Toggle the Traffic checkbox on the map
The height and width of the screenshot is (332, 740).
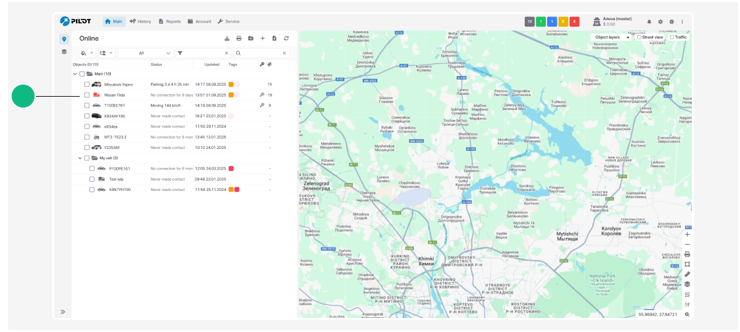click(x=672, y=37)
